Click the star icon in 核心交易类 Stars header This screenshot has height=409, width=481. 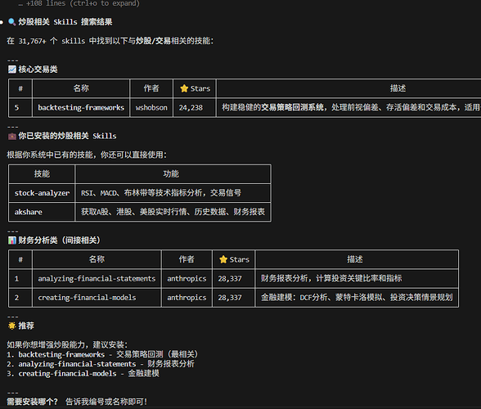[x=184, y=88]
